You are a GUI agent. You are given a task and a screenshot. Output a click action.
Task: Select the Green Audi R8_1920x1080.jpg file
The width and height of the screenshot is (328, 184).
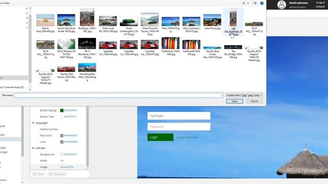[x=108, y=24]
